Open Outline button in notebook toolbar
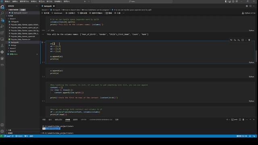The image size is (258, 145). (117, 13)
